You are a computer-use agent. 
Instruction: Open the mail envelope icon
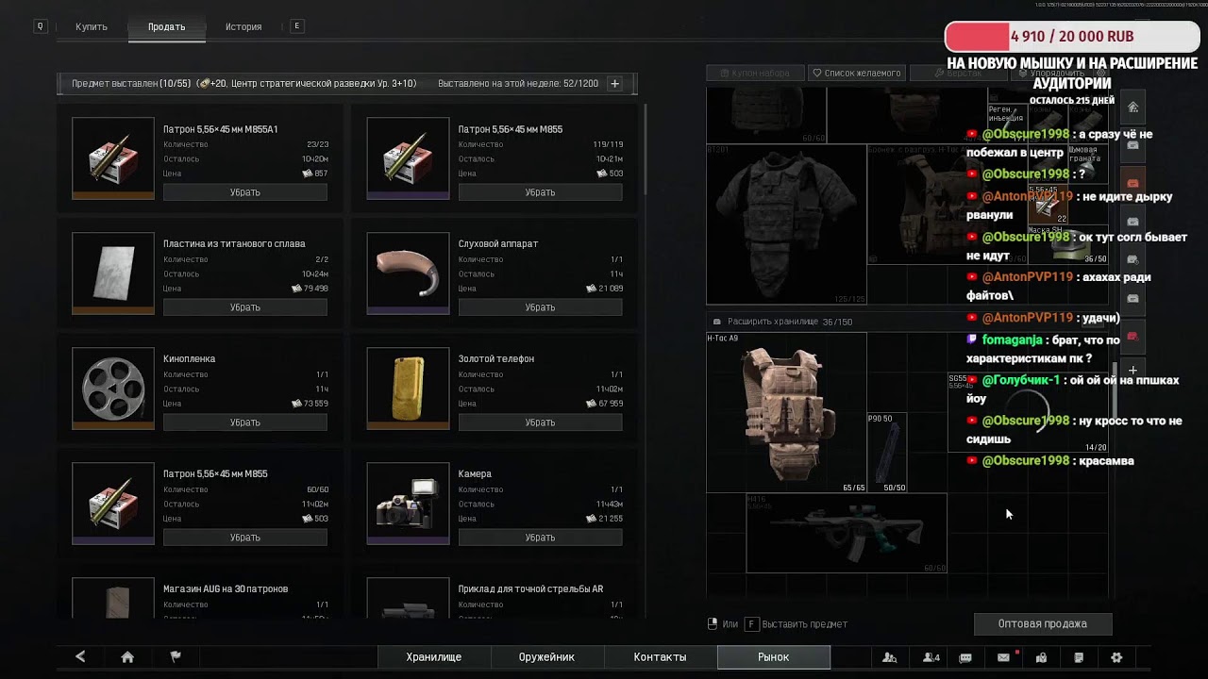[x=1003, y=657]
